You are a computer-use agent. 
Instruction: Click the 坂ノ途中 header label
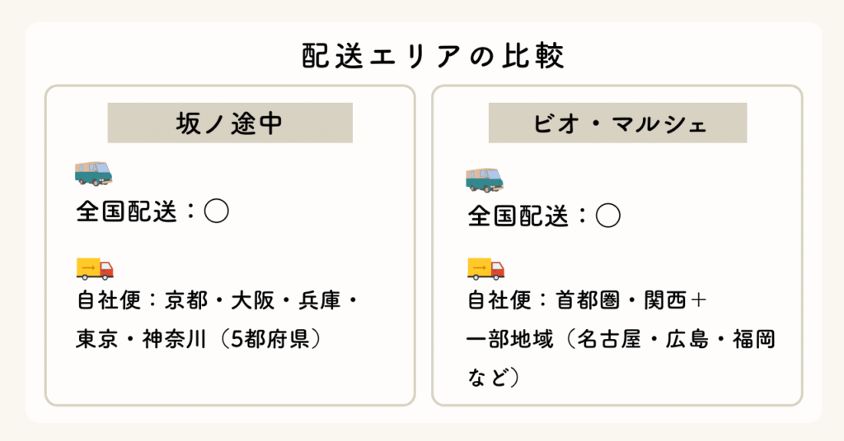(x=230, y=123)
